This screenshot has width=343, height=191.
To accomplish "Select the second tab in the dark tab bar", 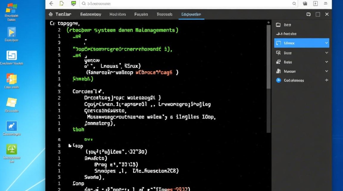I will (91, 15).
